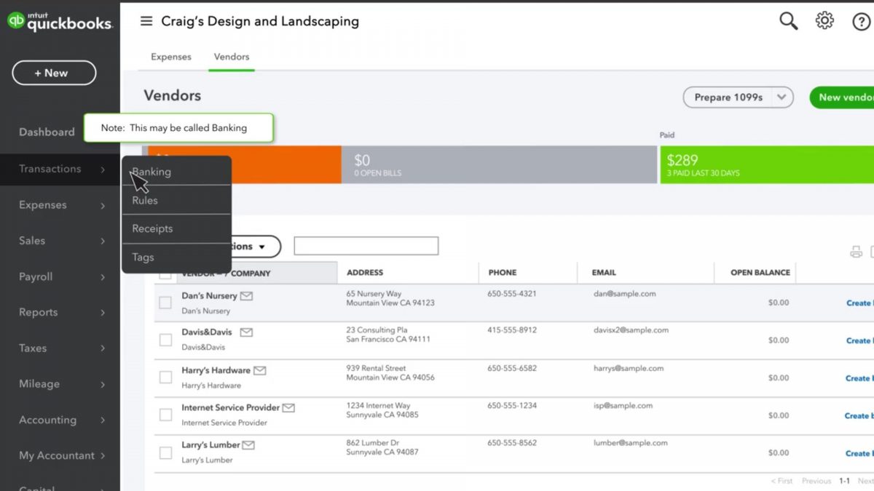Check the Internet Service Provider row checkbox
The width and height of the screenshot is (874, 491).
165,415
